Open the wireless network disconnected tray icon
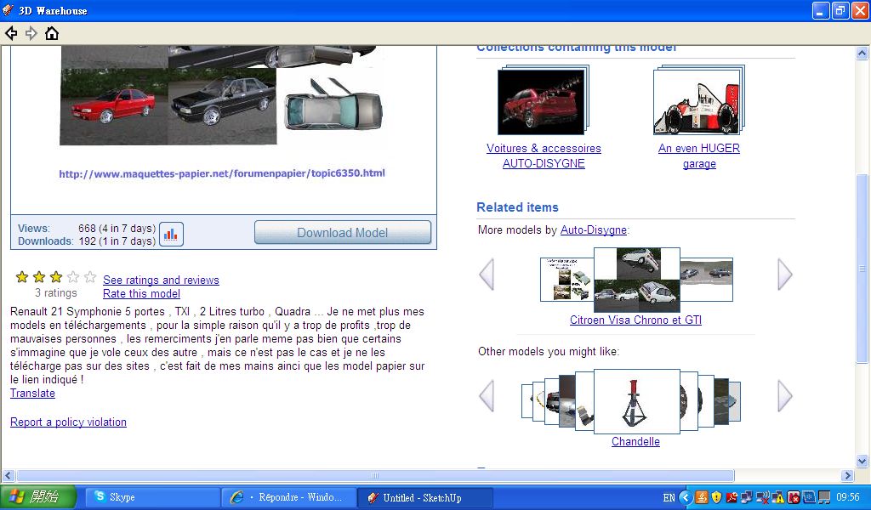871x510 pixels. (763, 497)
